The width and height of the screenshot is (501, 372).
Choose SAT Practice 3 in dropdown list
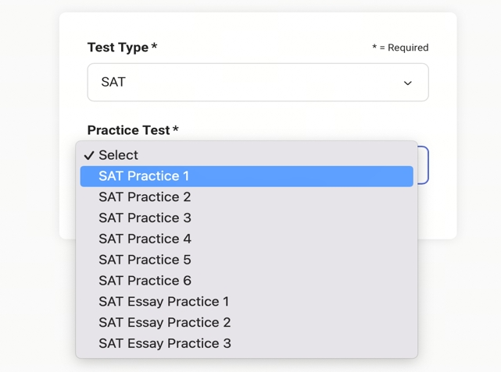[145, 218]
